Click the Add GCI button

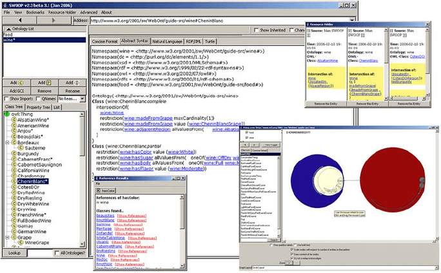17,91
